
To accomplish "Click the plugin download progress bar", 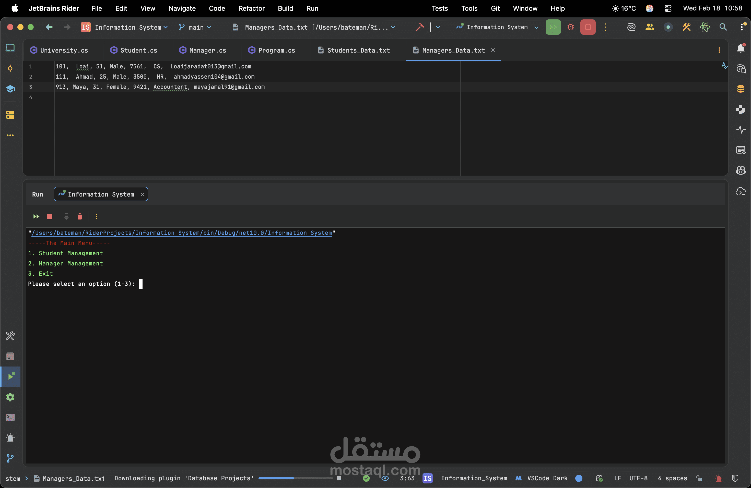I will [295, 478].
